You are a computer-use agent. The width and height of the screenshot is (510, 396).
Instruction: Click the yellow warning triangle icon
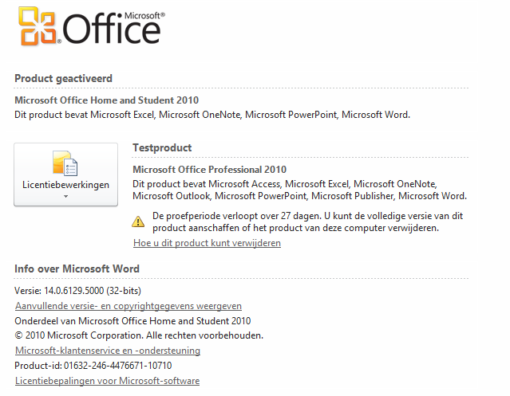point(139,221)
